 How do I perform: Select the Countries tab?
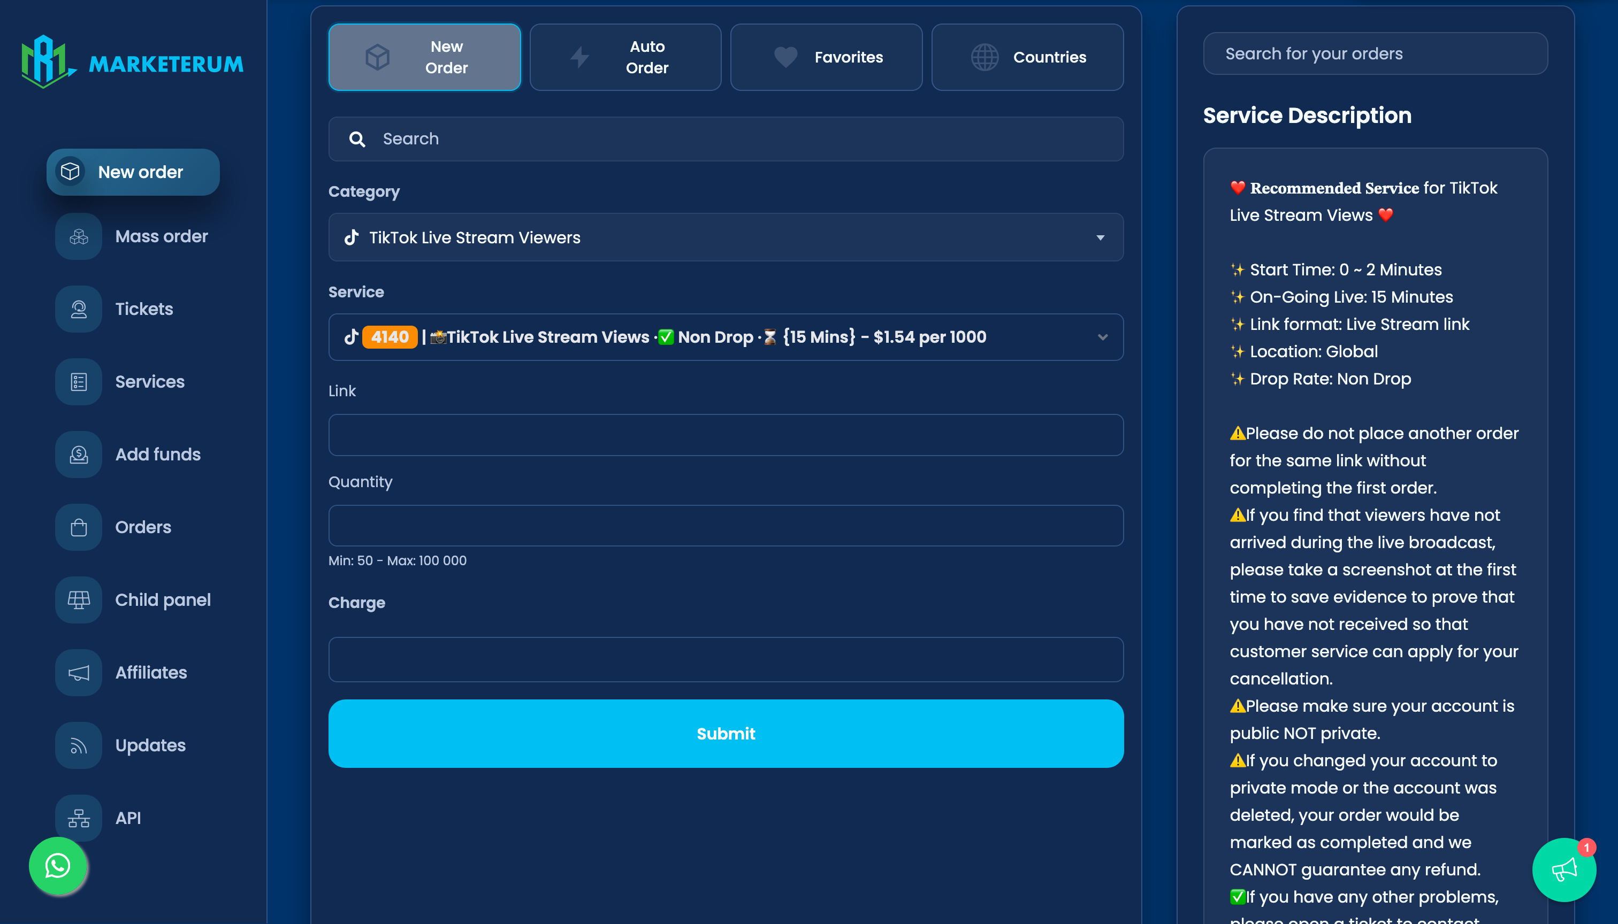pyautogui.click(x=1027, y=57)
